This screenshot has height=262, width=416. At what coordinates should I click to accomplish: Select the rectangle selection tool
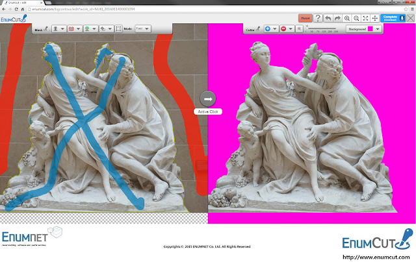coord(118,29)
